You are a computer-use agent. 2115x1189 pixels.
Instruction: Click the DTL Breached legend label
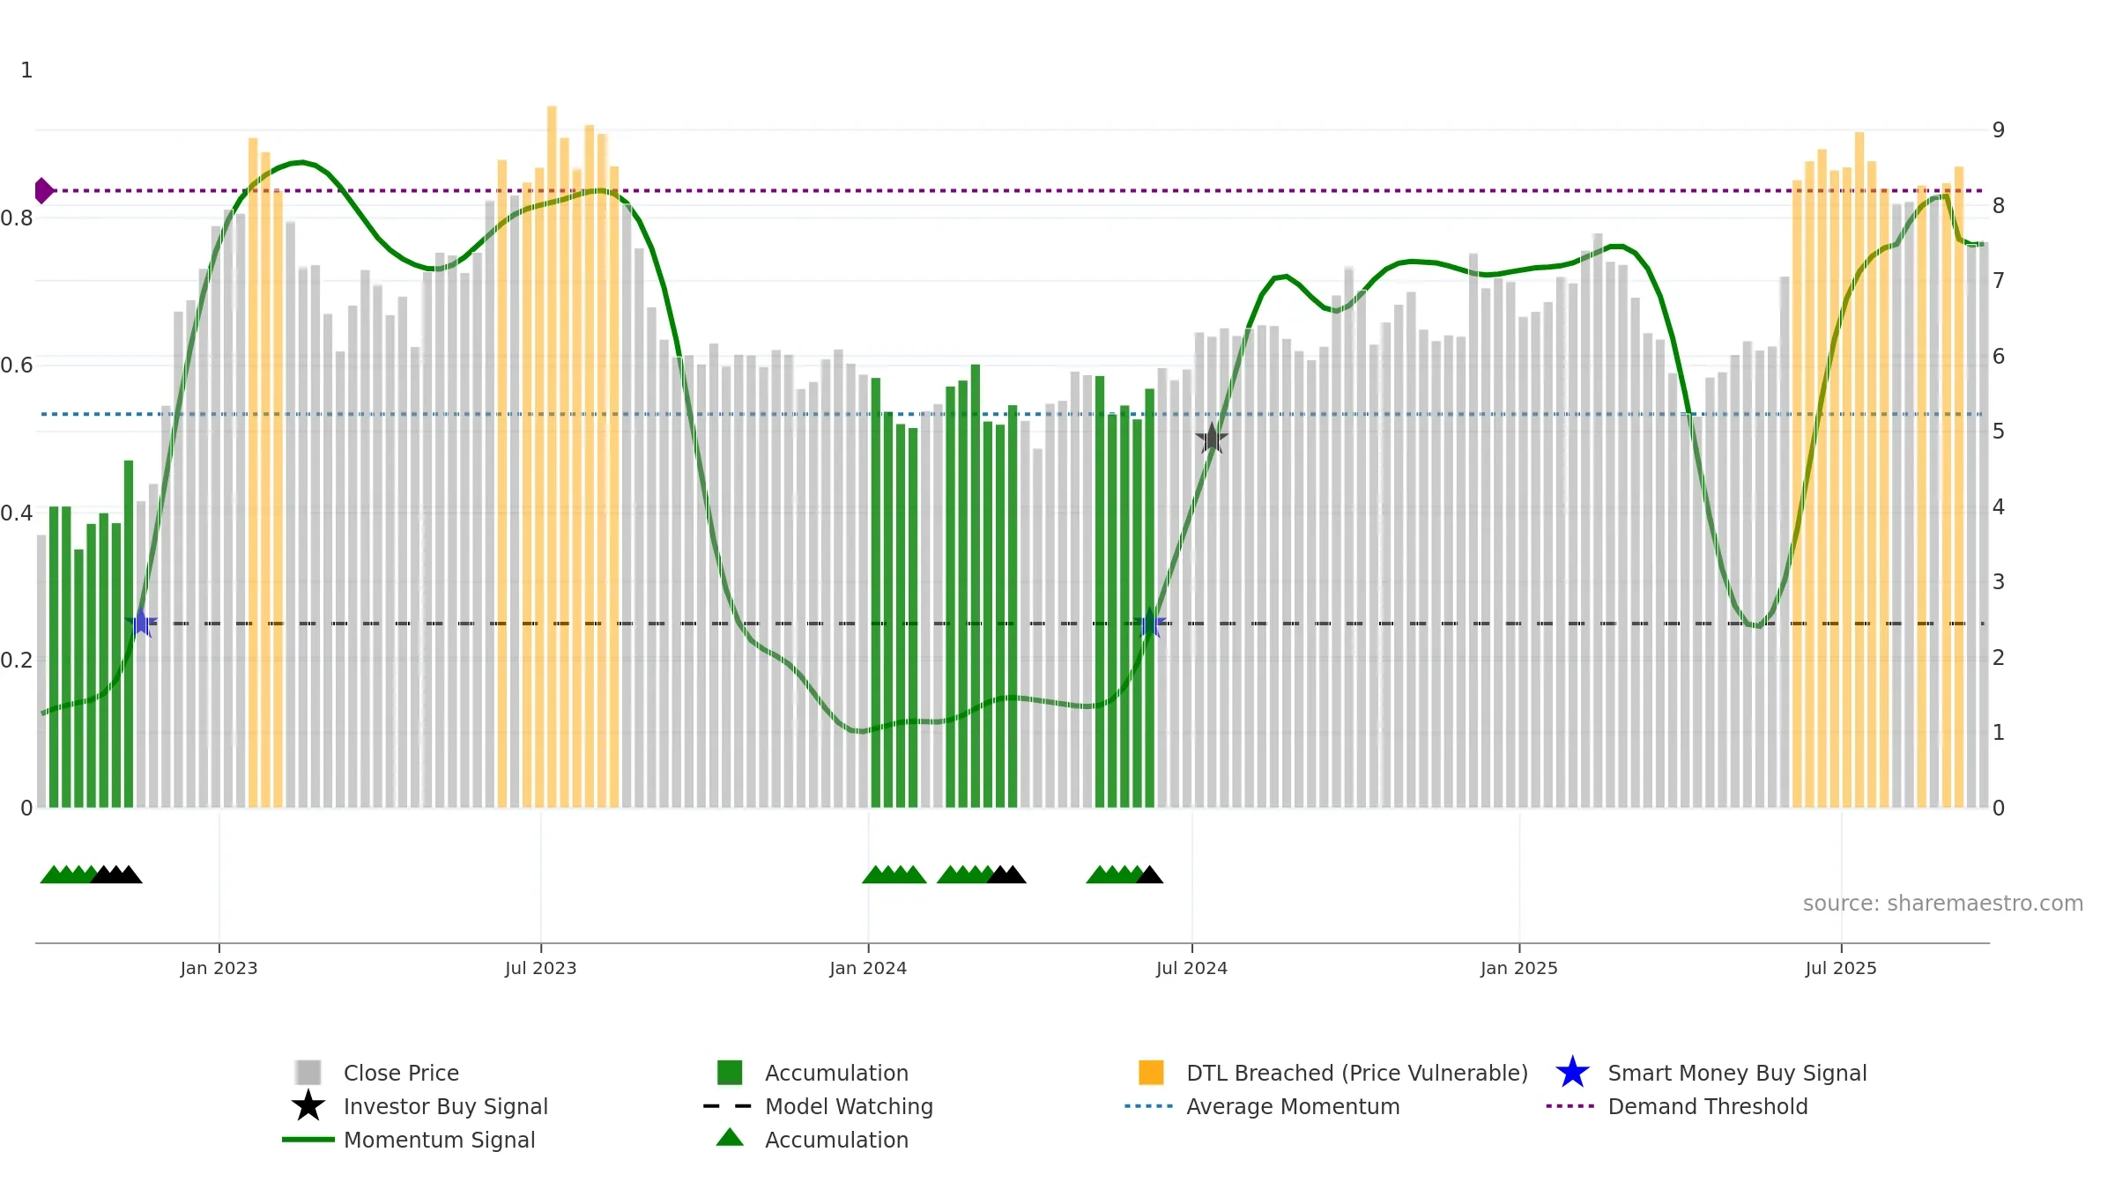click(x=1357, y=1073)
